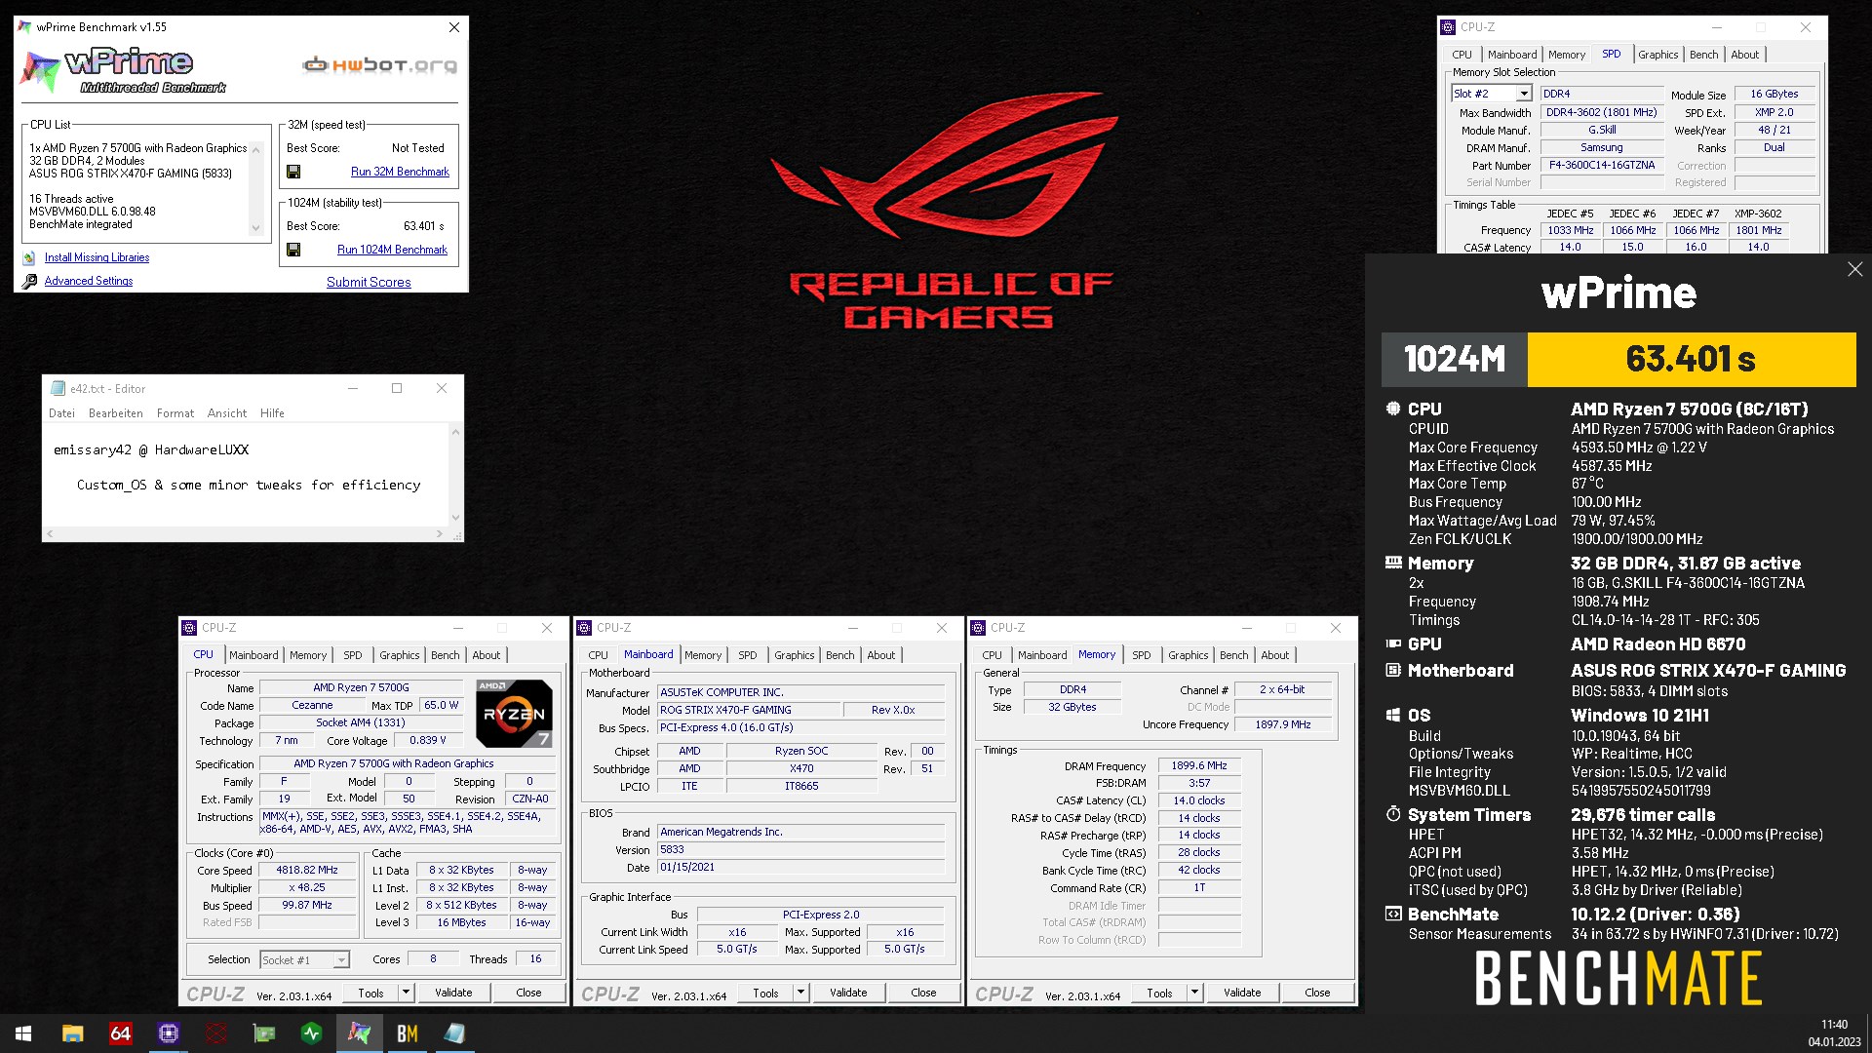Image resolution: width=1872 pixels, height=1053 pixels.
Task: Run the 32M benchmark link
Action: pos(400,172)
